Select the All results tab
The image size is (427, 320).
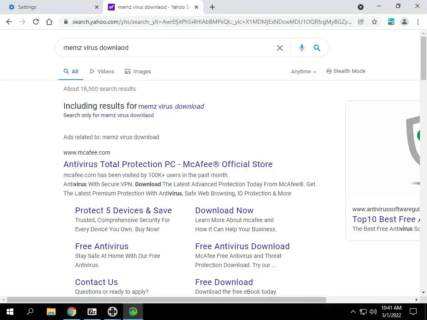point(71,72)
